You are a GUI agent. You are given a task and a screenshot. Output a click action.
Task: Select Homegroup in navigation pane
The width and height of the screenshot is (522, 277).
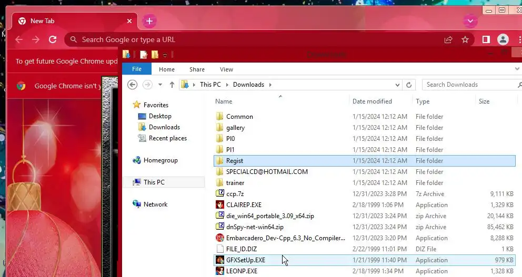(x=160, y=160)
